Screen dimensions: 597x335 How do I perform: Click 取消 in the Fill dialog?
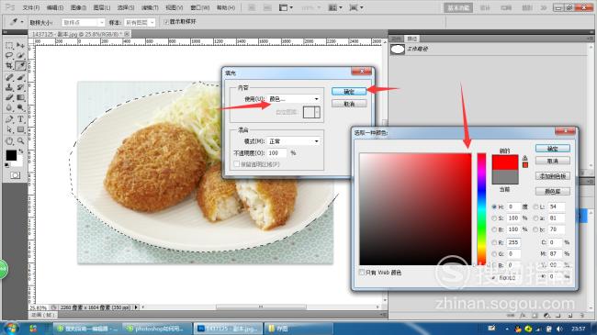tap(349, 104)
